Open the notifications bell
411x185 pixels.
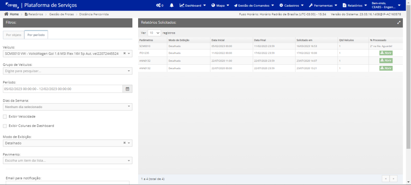tap(172, 5)
